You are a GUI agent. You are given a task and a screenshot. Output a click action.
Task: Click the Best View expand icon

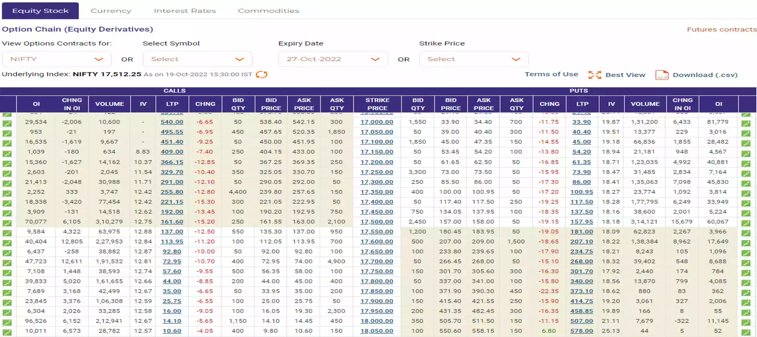pyautogui.click(x=595, y=75)
